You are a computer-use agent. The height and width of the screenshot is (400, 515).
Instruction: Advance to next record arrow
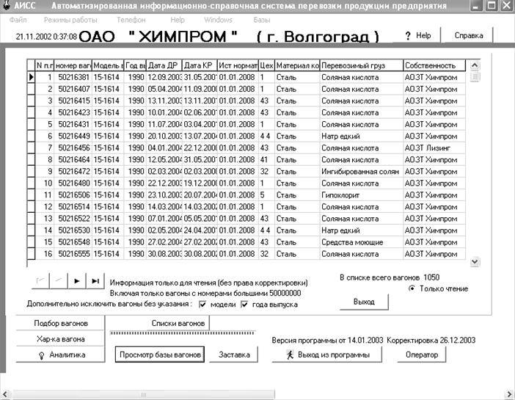[x=77, y=280]
